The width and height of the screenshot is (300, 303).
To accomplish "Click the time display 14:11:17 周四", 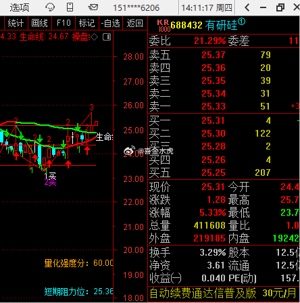I will [x=207, y=8].
